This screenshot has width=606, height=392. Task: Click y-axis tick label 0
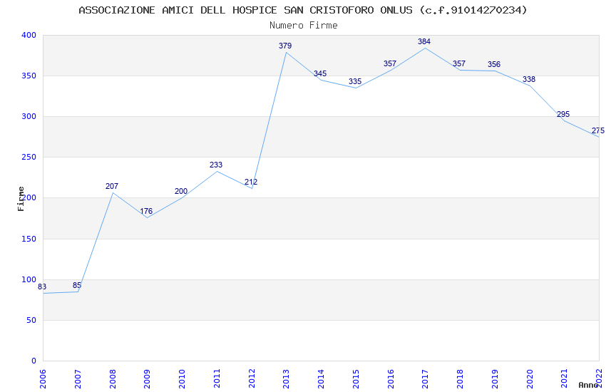(34, 361)
